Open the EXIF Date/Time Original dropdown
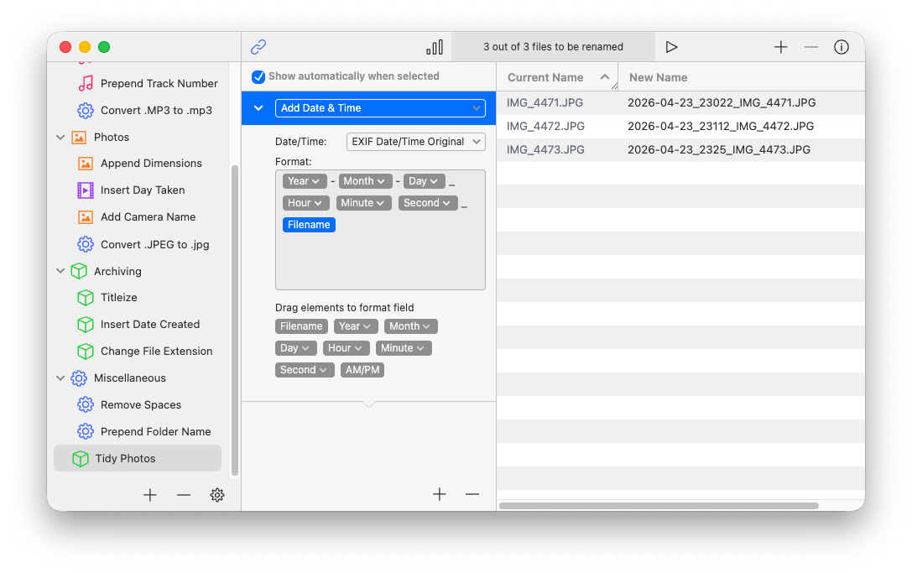Screen dimensions: 912x573 [x=415, y=141]
